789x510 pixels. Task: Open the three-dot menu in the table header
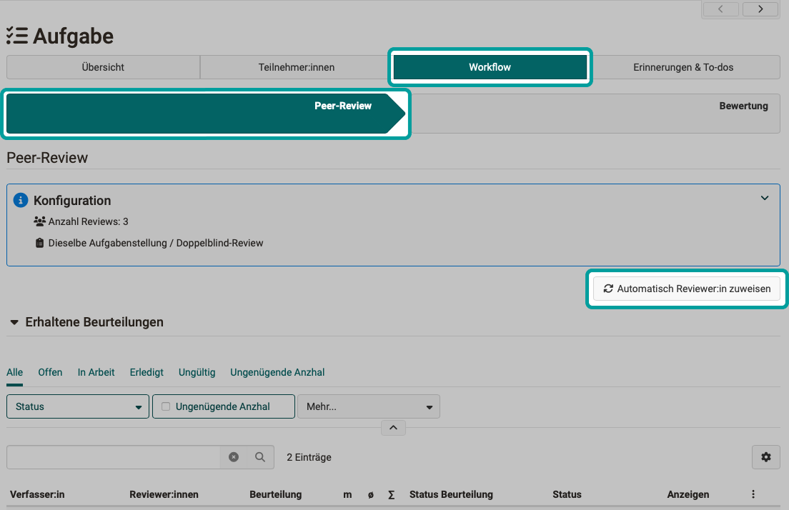753,494
